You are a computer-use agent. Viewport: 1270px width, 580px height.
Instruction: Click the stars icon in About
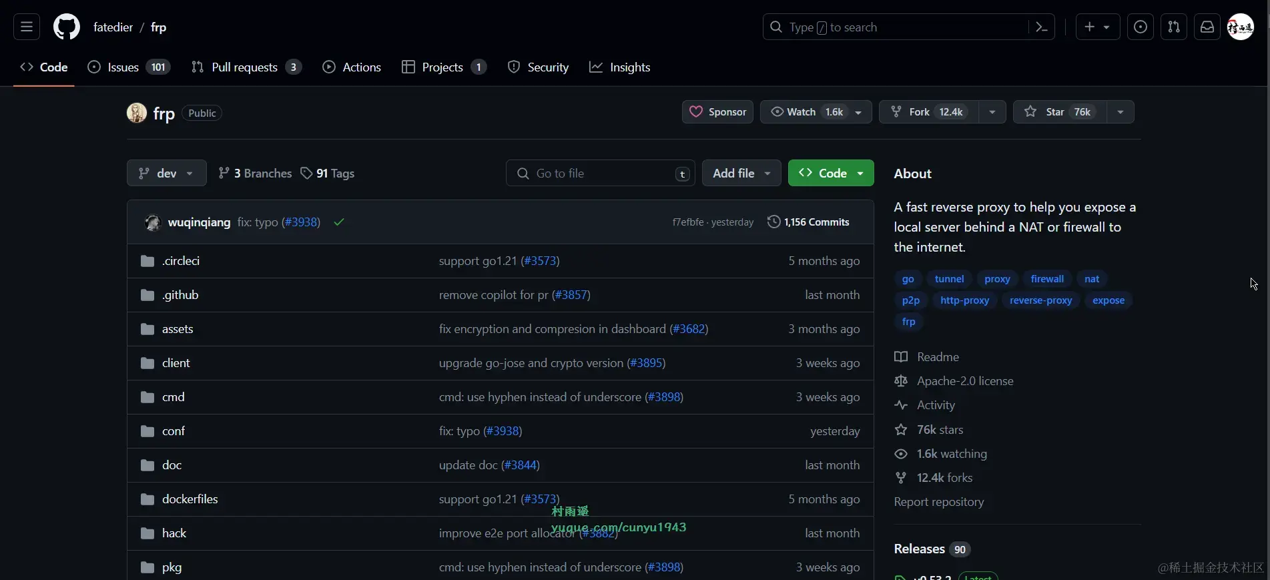tap(901, 430)
